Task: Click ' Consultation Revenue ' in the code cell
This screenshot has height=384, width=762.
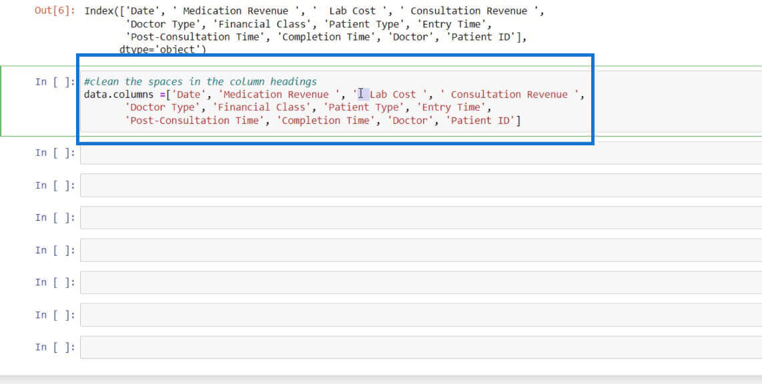Action: (x=509, y=95)
